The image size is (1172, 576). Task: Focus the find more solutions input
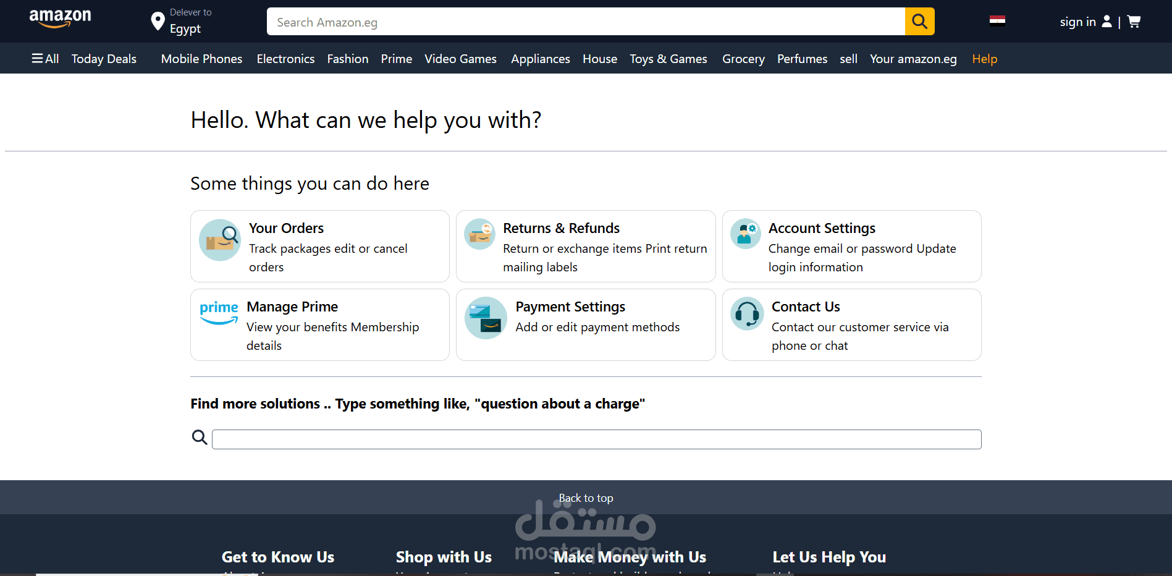(x=596, y=439)
